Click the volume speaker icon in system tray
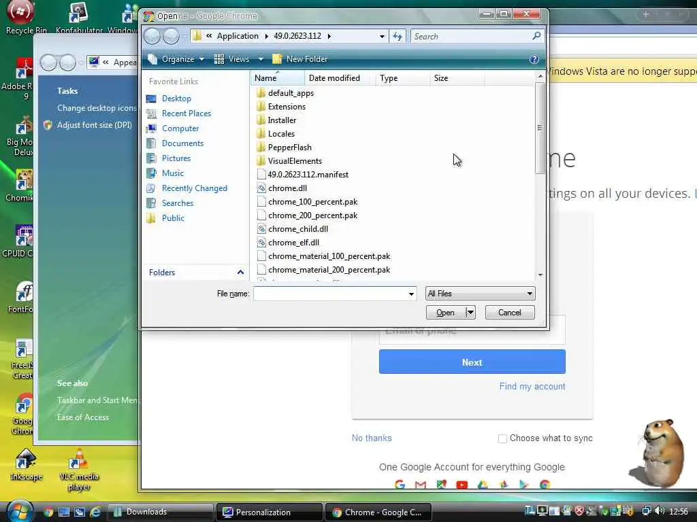The height and width of the screenshot is (522, 697). pos(660,511)
